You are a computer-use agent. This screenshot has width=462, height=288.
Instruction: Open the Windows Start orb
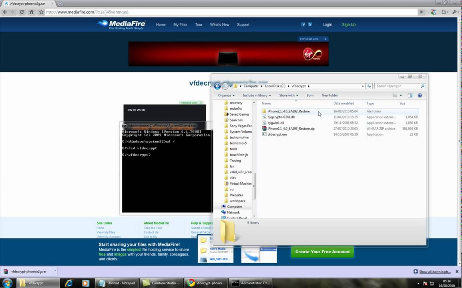click(x=7, y=283)
